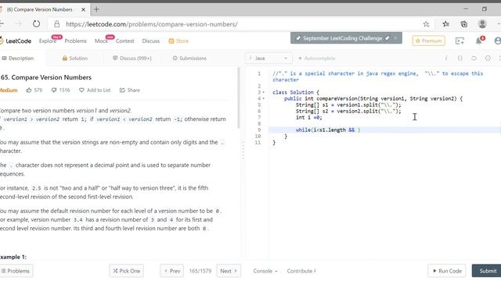Screen dimensions: 501x281
Task: Click the Pick One random button
Action: (x=127, y=271)
